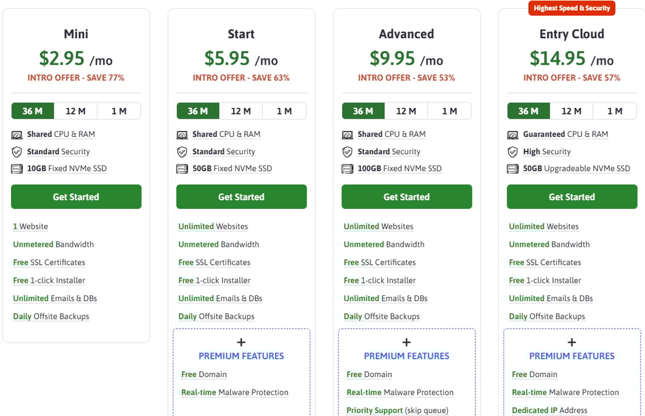Click the shield security icon in Start plan
645x416 pixels.
(182, 152)
